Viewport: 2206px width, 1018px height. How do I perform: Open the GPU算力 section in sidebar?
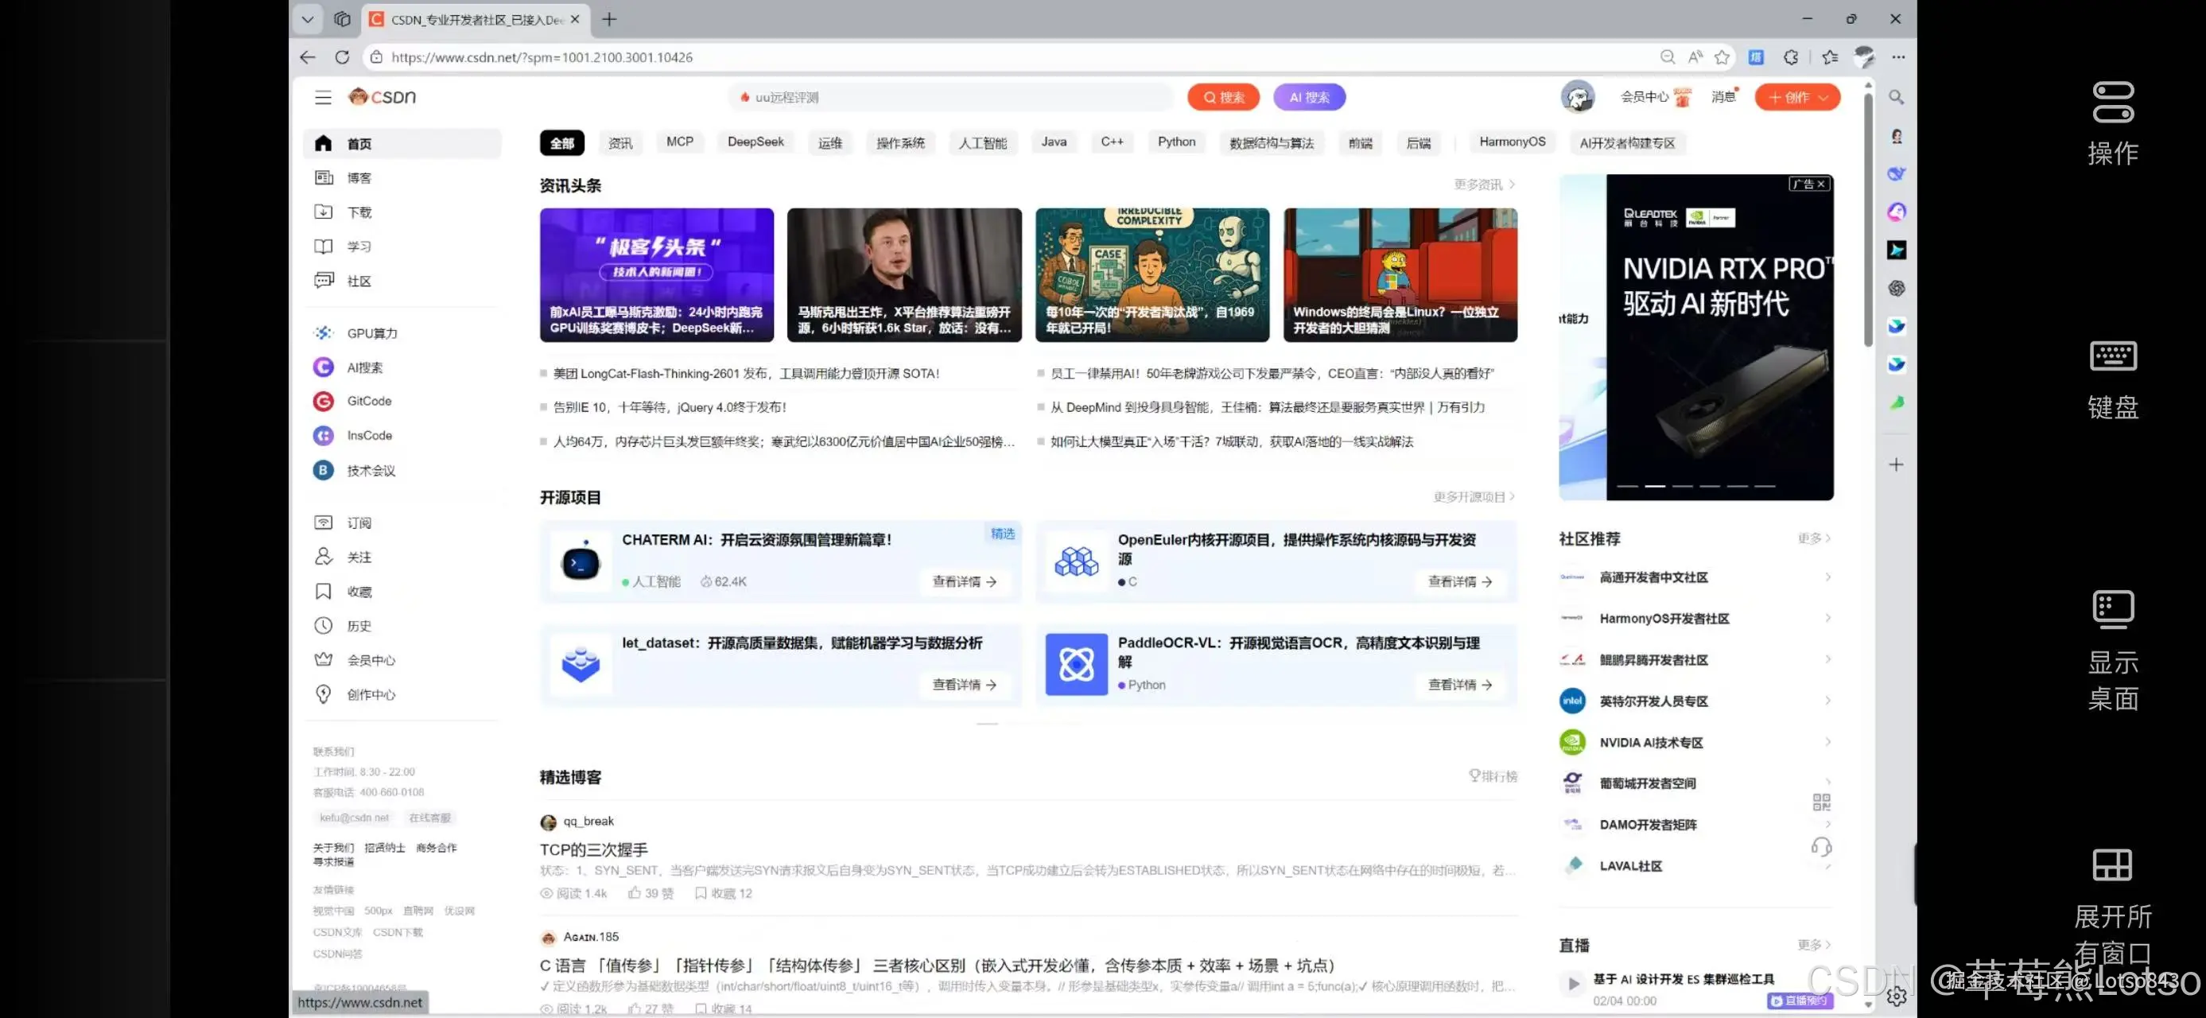(x=372, y=333)
